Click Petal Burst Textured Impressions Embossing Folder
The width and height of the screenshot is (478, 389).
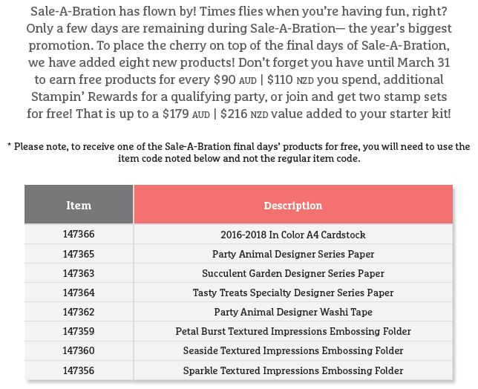point(293,331)
